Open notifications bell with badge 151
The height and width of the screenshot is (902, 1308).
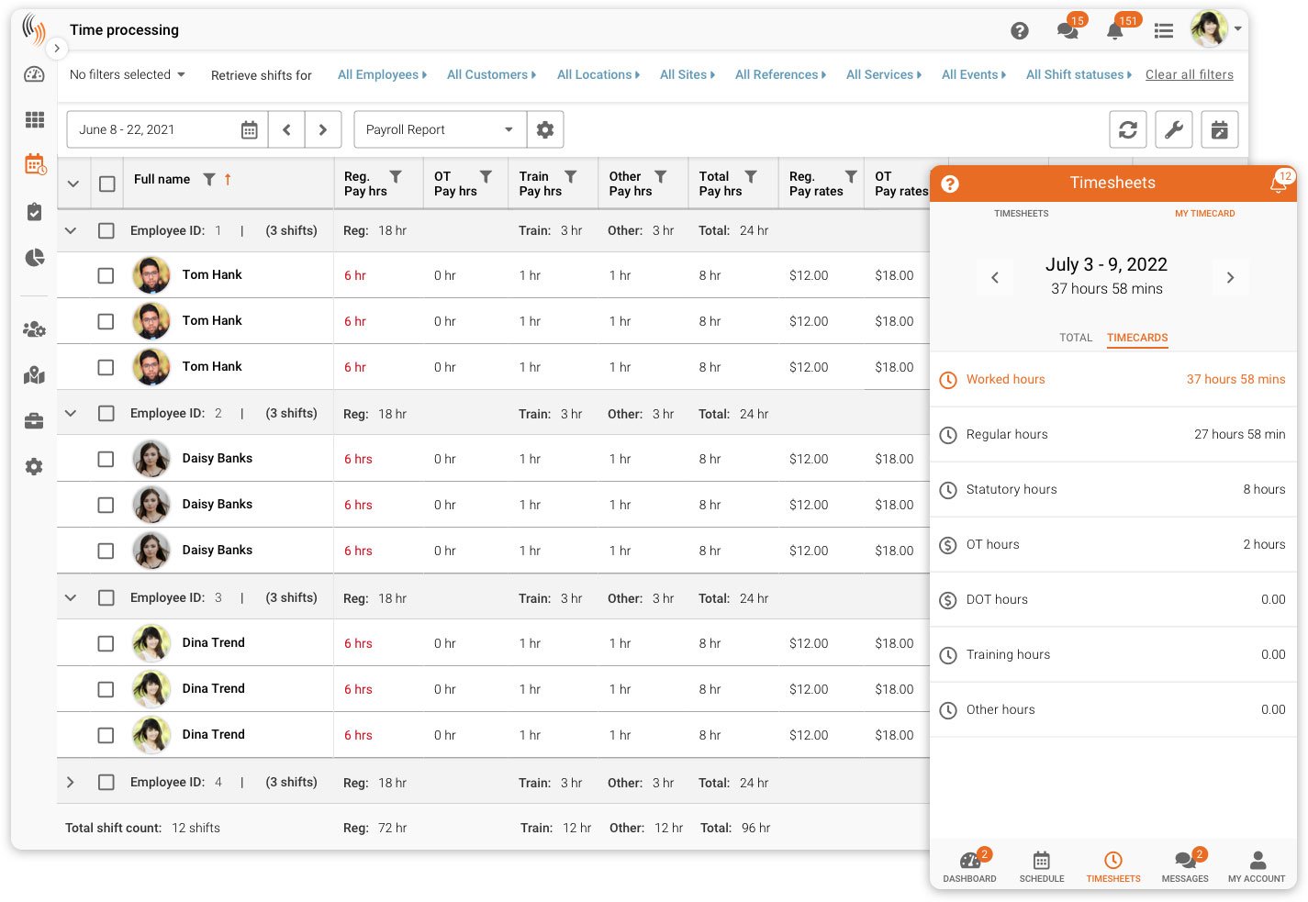coord(1115,31)
